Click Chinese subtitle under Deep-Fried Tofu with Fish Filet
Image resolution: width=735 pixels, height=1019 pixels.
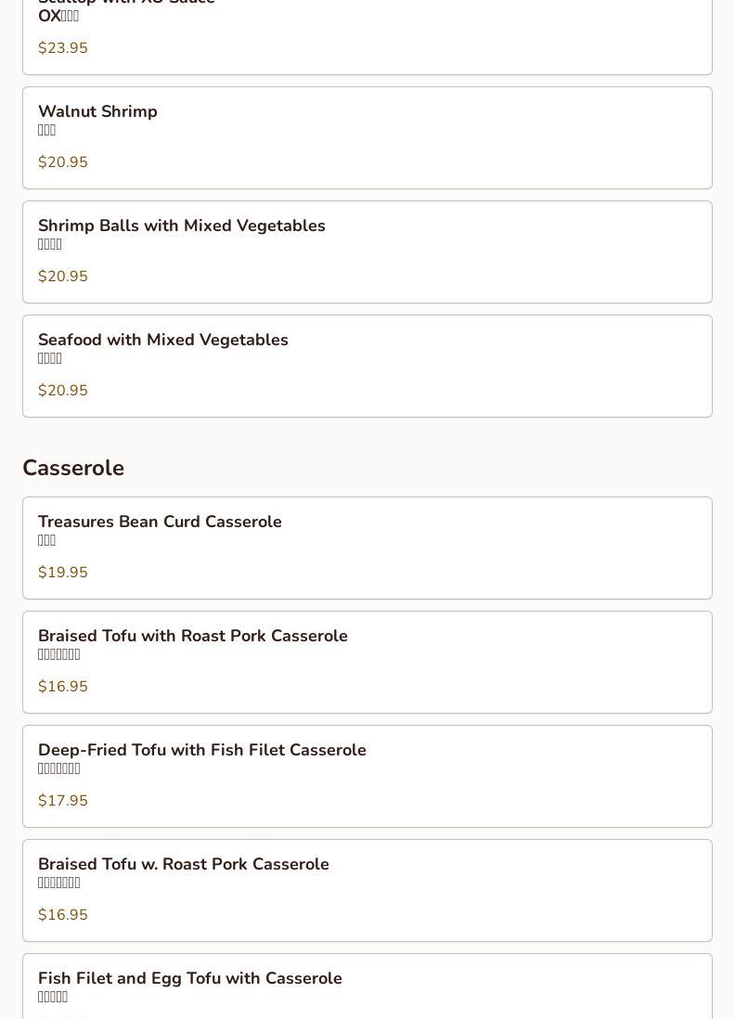point(59,769)
